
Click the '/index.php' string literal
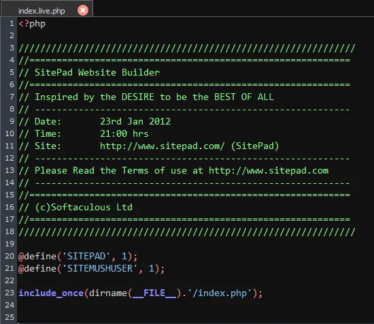tap(220, 293)
